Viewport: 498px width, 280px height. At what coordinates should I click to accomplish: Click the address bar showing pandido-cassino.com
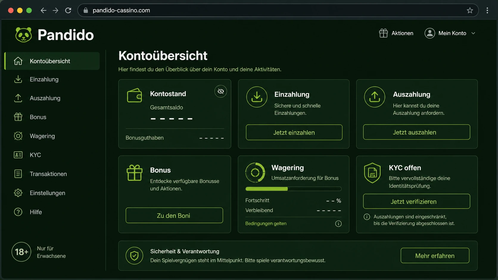click(278, 10)
